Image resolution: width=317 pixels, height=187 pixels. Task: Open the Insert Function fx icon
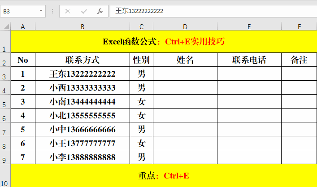(100, 11)
